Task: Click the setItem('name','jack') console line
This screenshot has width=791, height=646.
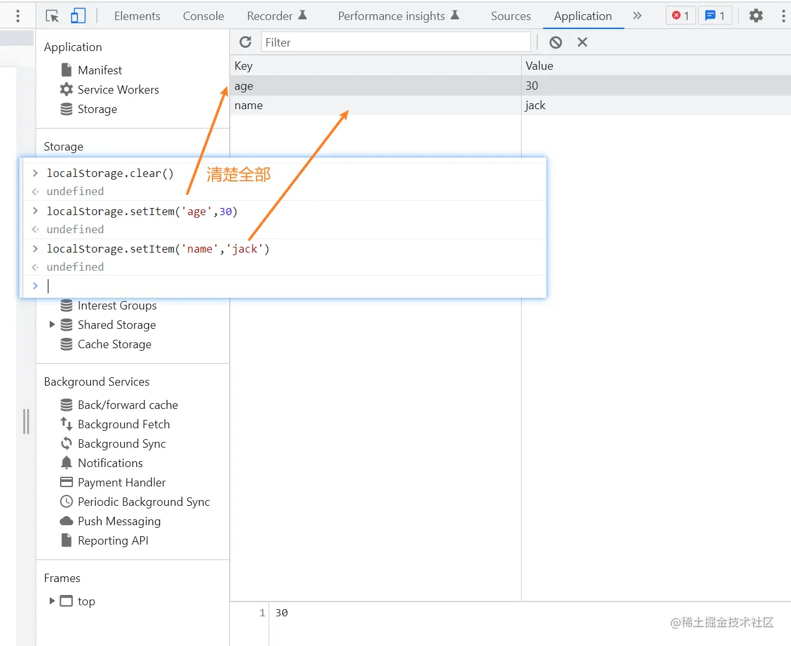Action: pos(158,249)
